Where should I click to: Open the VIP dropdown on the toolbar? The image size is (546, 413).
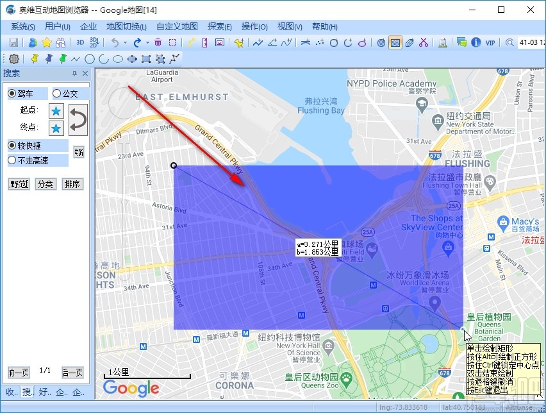[491, 42]
